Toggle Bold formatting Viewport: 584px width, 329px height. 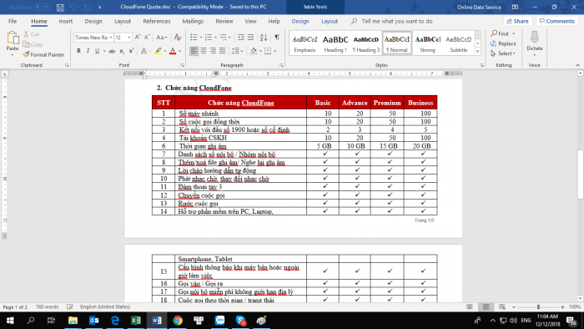78,51
